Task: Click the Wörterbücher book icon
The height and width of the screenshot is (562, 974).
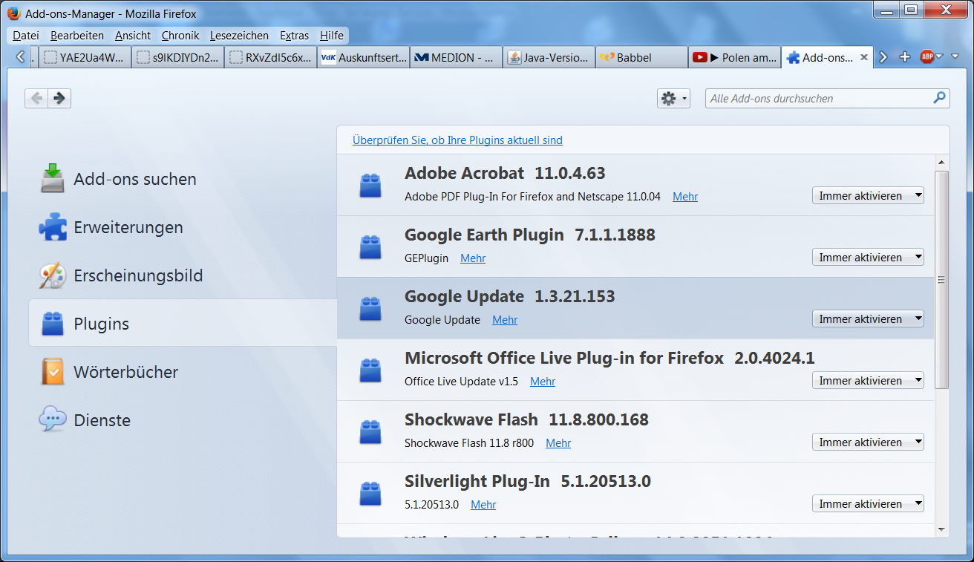Action: point(53,372)
